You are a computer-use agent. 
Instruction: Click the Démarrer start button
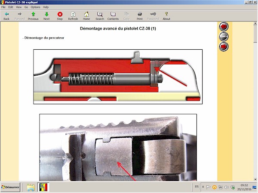10,187
